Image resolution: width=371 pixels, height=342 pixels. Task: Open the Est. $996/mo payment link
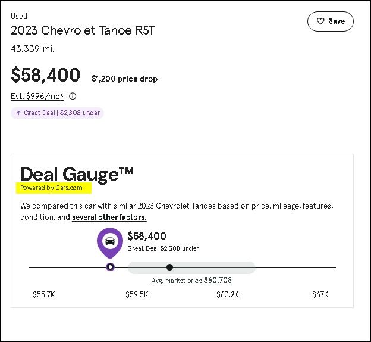point(37,96)
